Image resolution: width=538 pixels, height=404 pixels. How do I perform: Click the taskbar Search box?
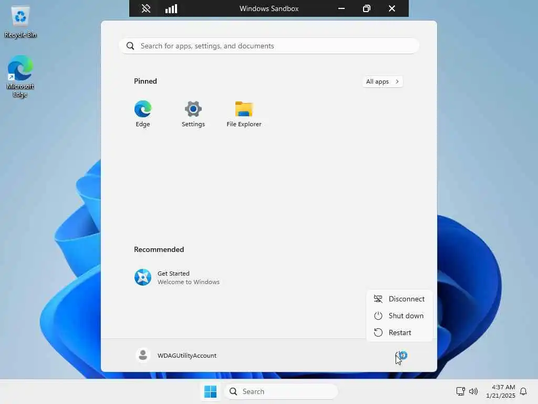[281, 391]
